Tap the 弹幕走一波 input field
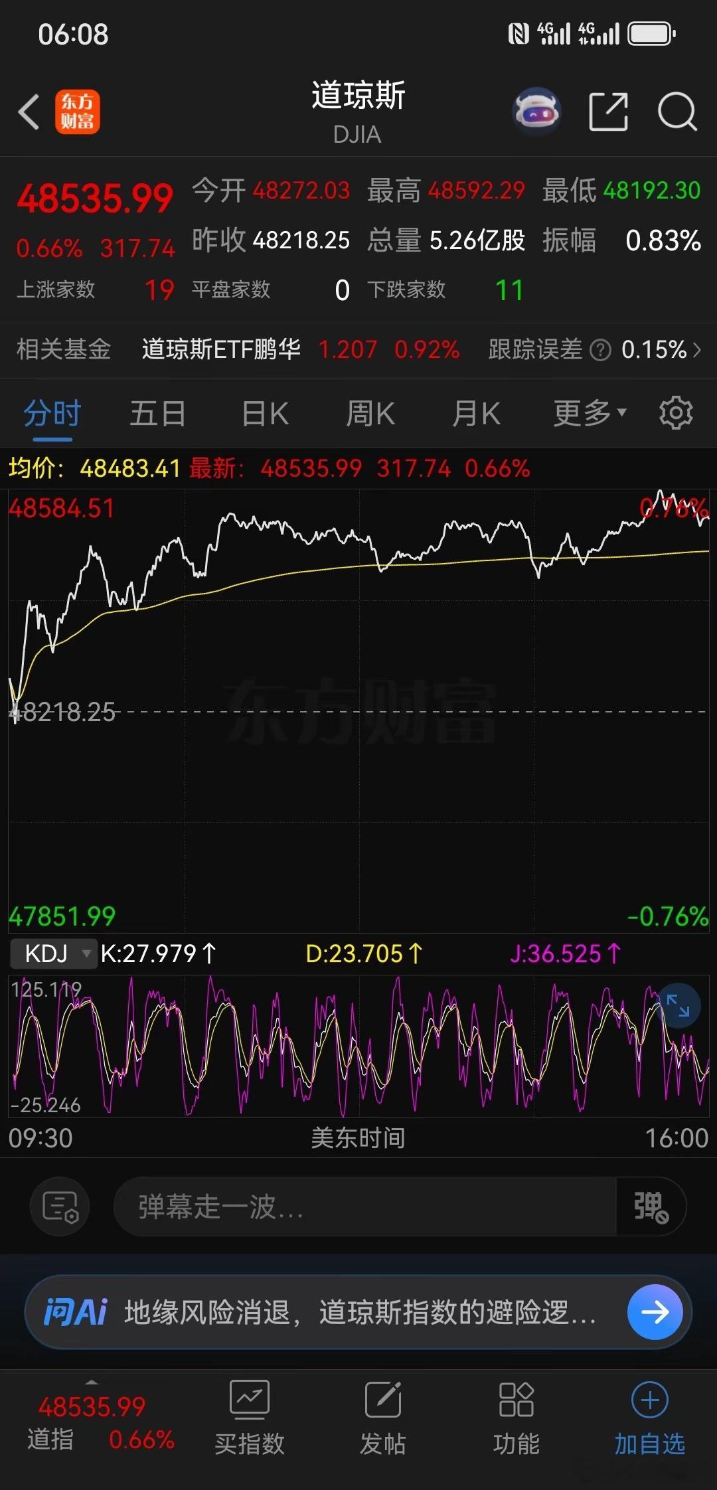The height and width of the screenshot is (1490, 717). coord(365,1206)
